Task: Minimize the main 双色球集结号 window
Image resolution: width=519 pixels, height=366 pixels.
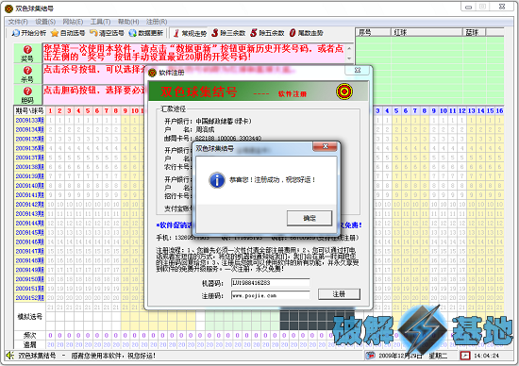Action: (x=469, y=7)
